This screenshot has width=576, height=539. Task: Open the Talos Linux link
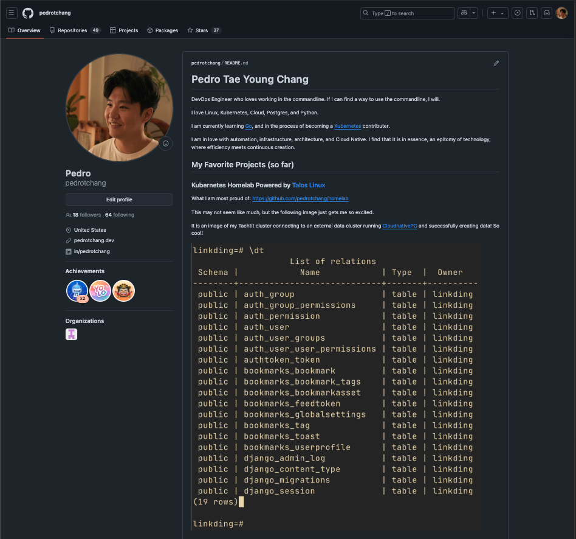click(309, 185)
